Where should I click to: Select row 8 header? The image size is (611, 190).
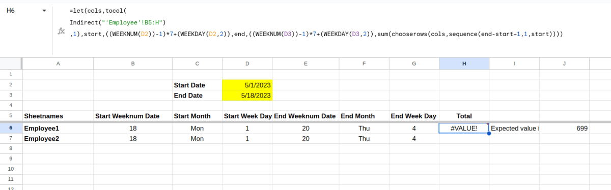(10, 148)
